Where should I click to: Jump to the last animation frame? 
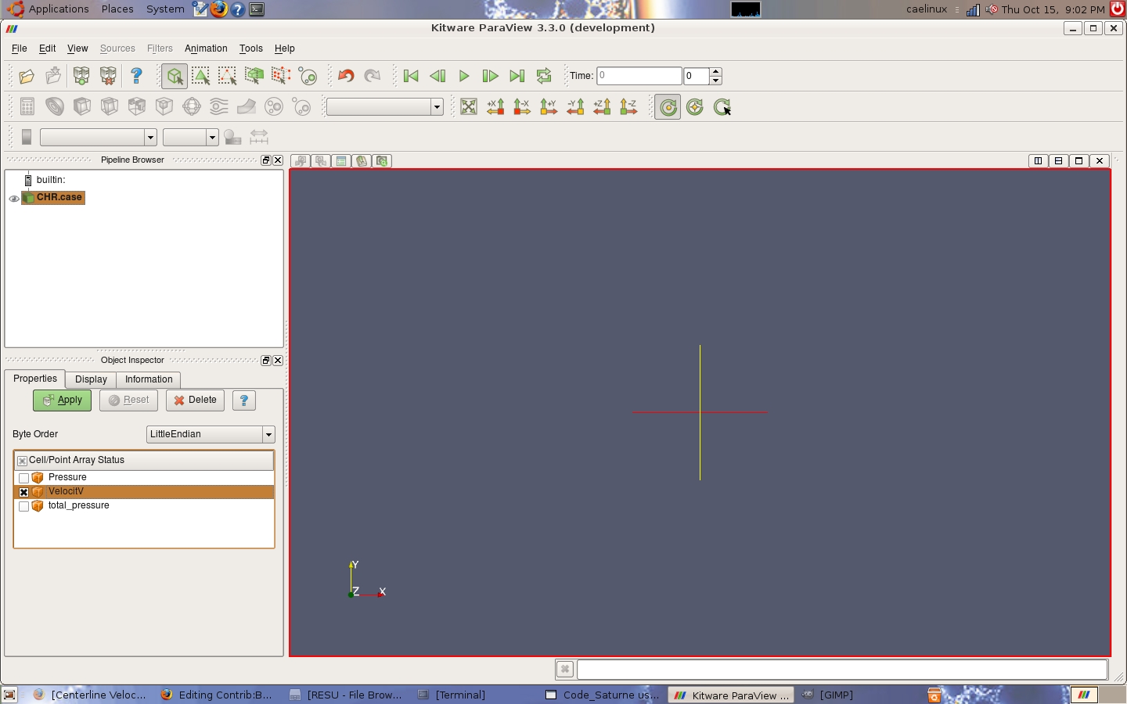[x=517, y=76]
